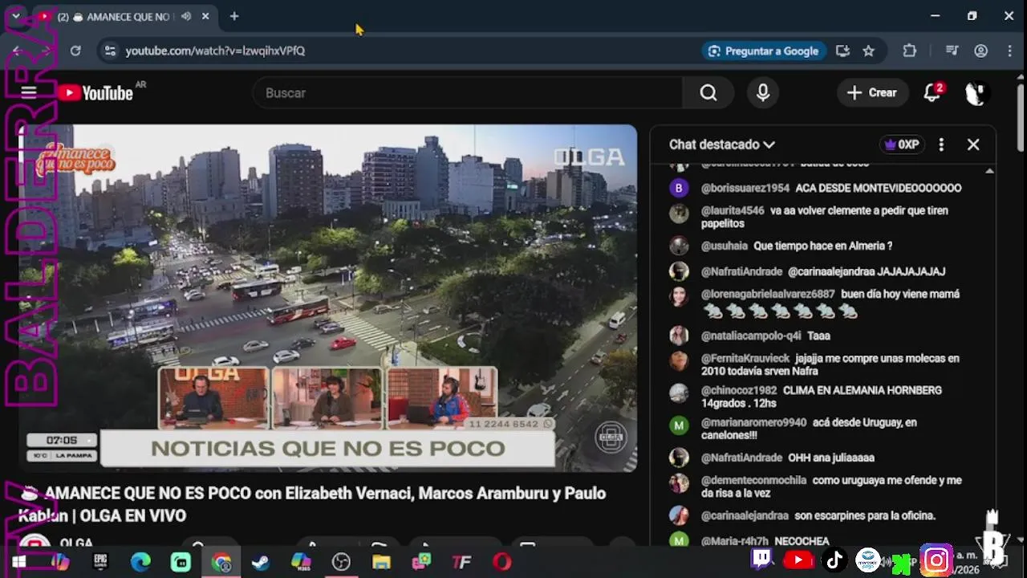The width and height of the screenshot is (1027, 578).
Task: Start voice search with the microphone
Action: point(763,93)
